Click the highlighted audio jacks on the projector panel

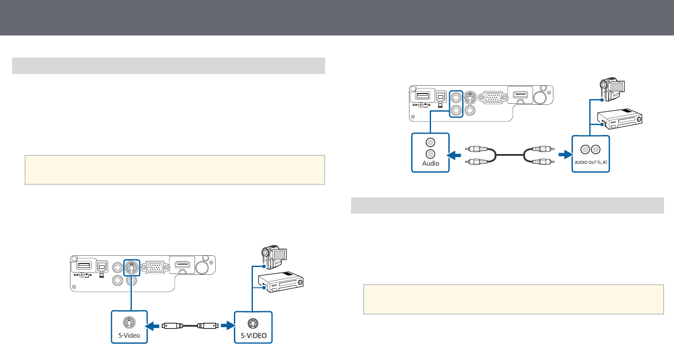pyautogui.click(x=456, y=104)
